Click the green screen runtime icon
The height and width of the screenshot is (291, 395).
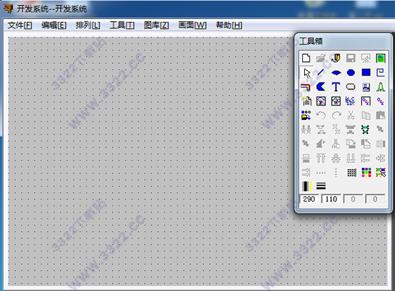tap(381, 58)
